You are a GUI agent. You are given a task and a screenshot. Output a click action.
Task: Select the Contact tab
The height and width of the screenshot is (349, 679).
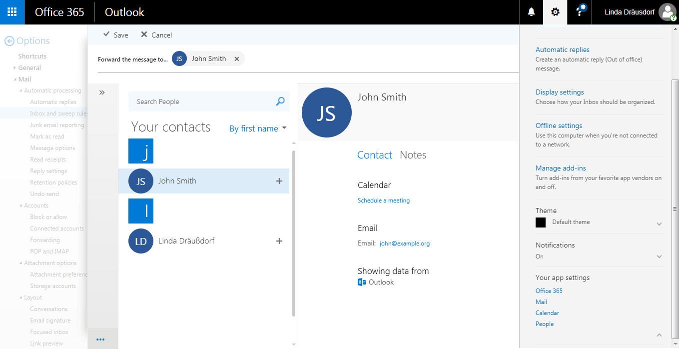[374, 155]
